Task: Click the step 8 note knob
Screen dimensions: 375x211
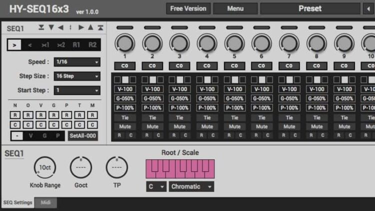Action: point(316,43)
